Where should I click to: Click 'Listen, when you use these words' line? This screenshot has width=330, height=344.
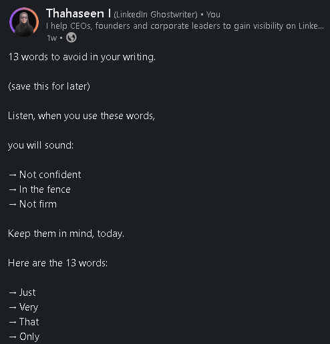pos(81,116)
